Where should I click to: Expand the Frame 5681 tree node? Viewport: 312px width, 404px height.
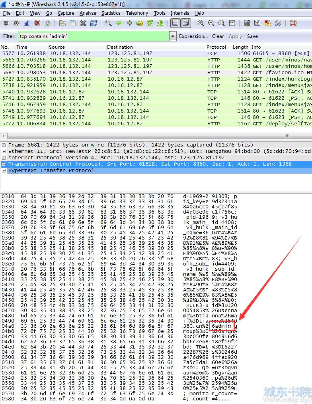[4, 145]
